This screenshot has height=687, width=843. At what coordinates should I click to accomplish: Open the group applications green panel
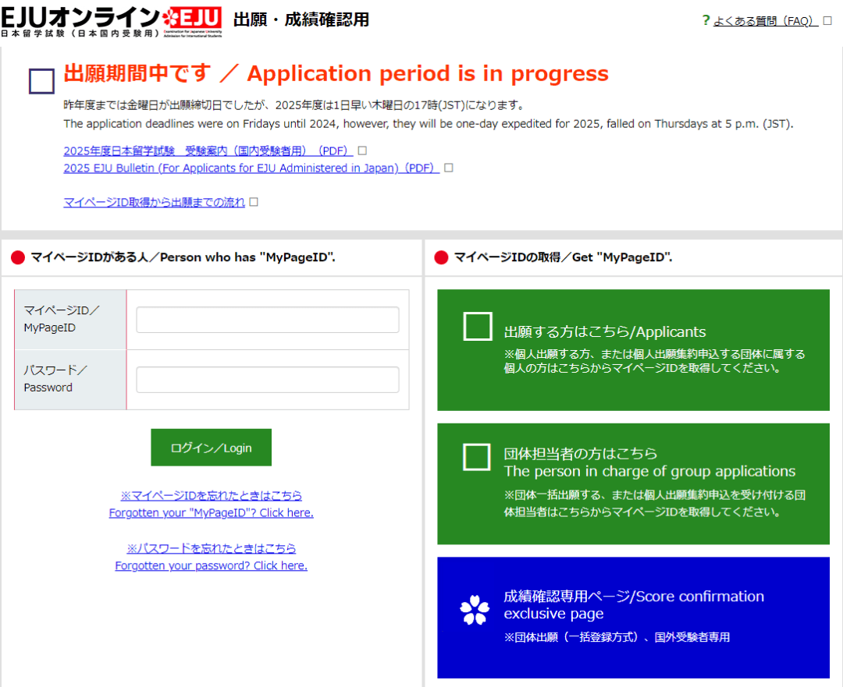click(x=633, y=484)
